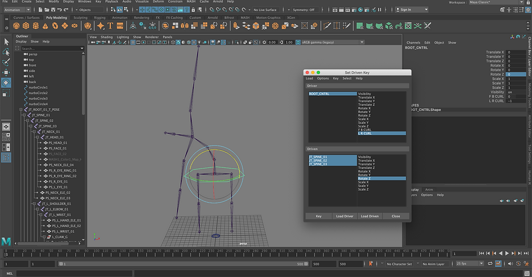Select the Paint Selection tool in toolbox
Viewport: 532px width, 277px height.
[6, 62]
